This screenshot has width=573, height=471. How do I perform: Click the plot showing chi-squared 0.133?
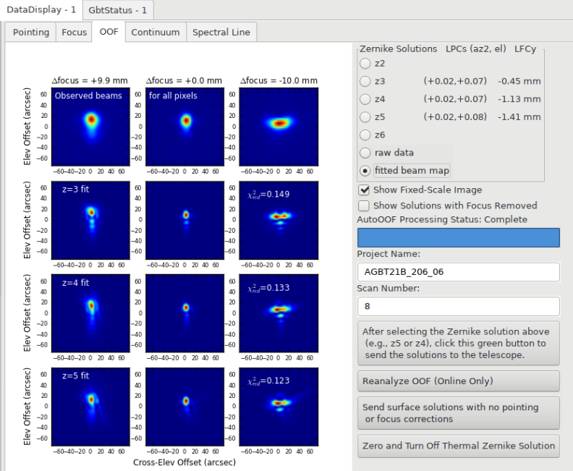click(279, 313)
